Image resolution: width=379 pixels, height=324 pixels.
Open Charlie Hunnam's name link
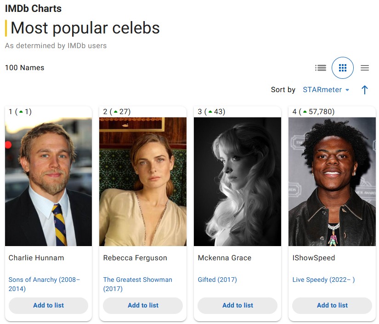(36, 258)
